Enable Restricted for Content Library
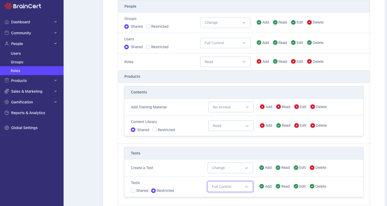387x206 pixels. pos(154,130)
